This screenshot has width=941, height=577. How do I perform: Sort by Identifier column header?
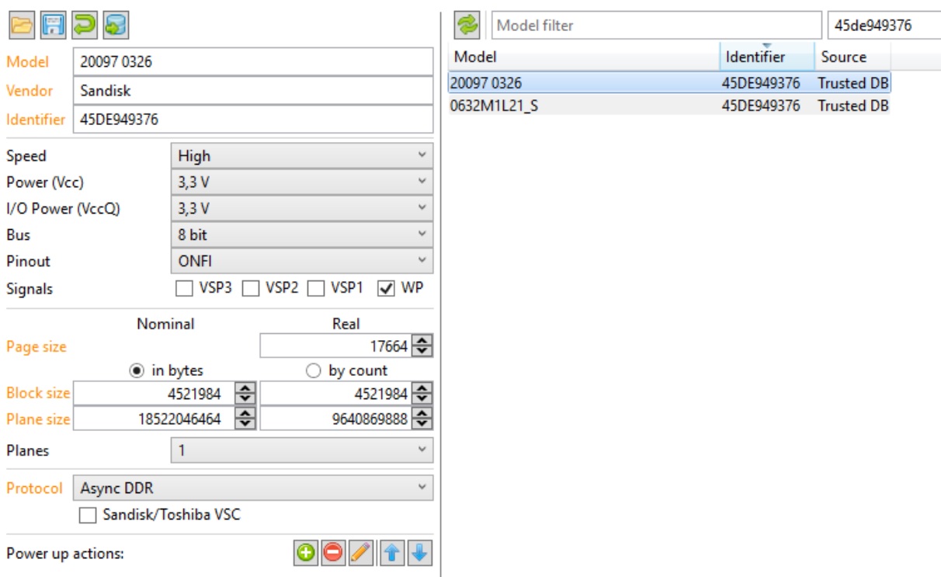(767, 57)
